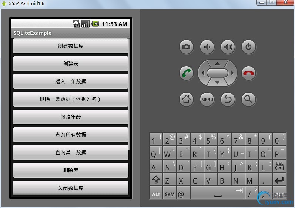The width and height of the screenshot is (295, 208).
Task: Click the 2 @ number key
Action: click(170, 139)
